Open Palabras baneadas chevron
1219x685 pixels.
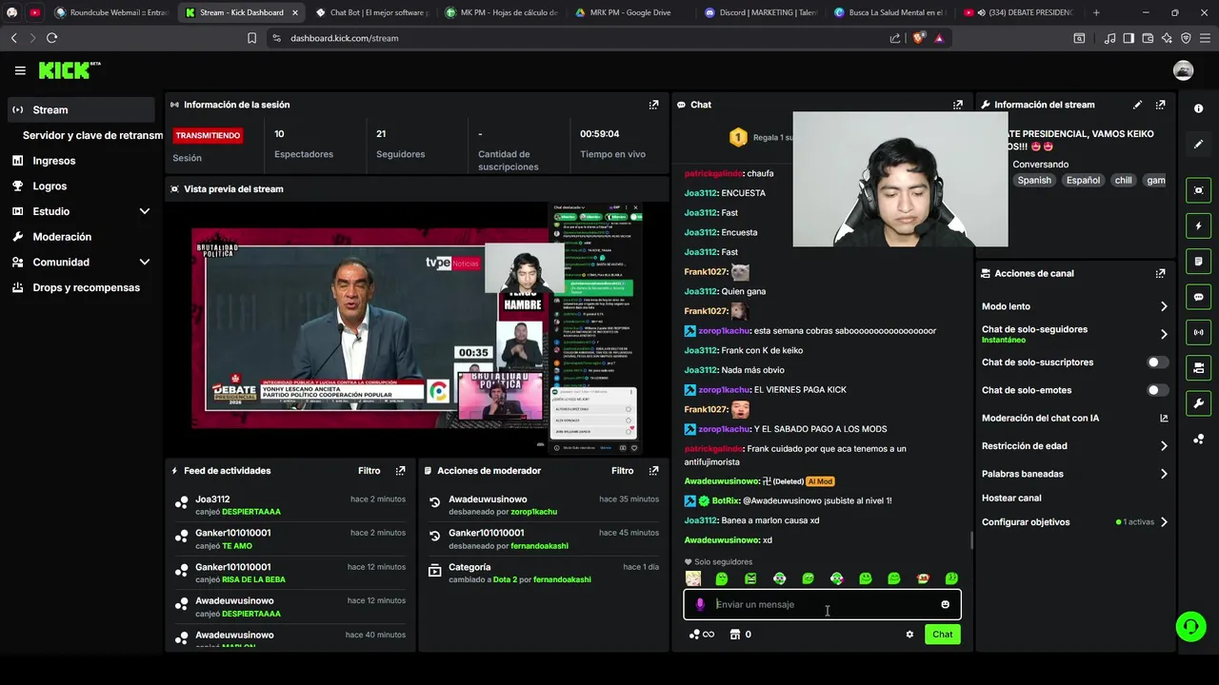click(1164, 474)
